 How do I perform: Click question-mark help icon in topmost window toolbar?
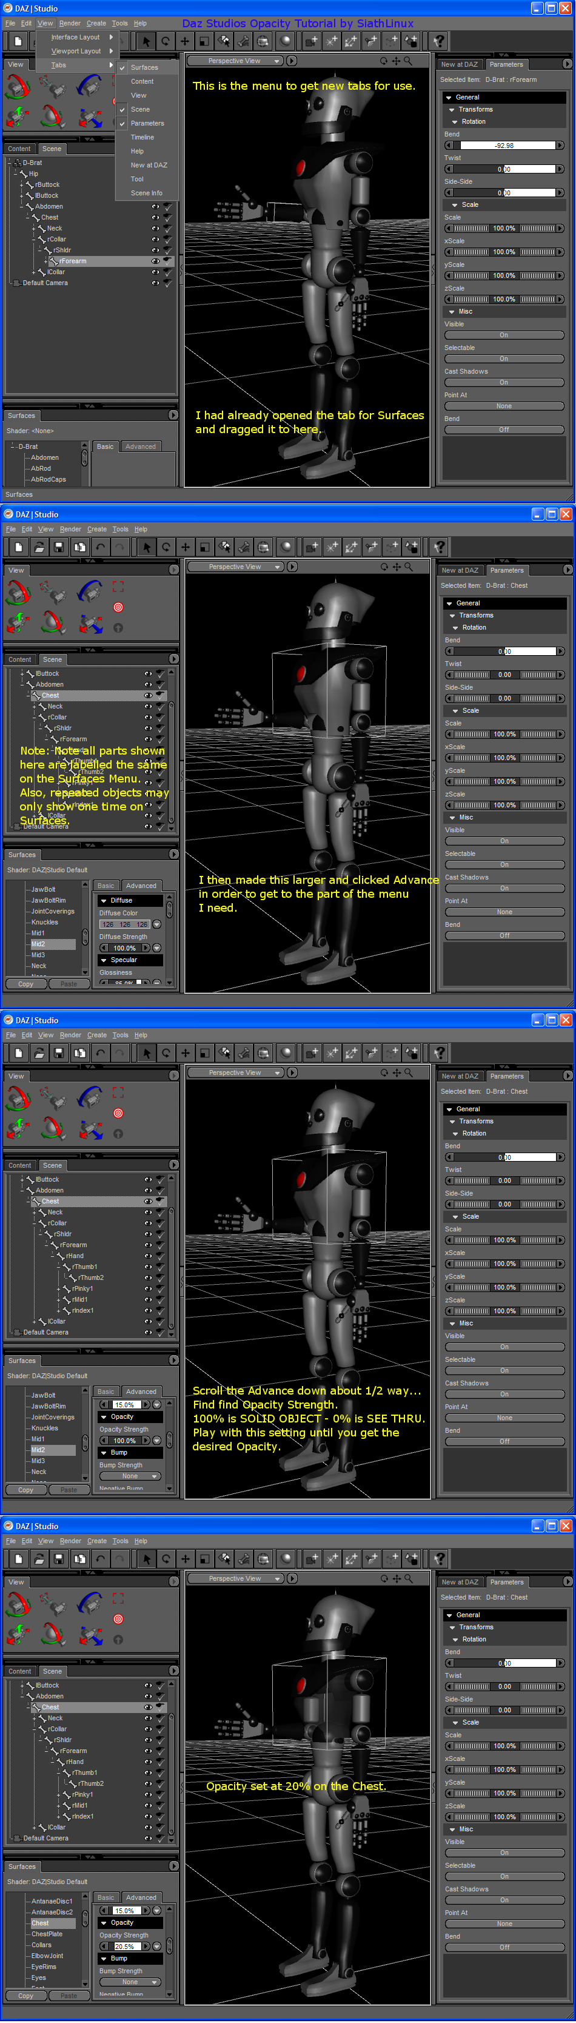pyautogui.click(x=440, y=41)
